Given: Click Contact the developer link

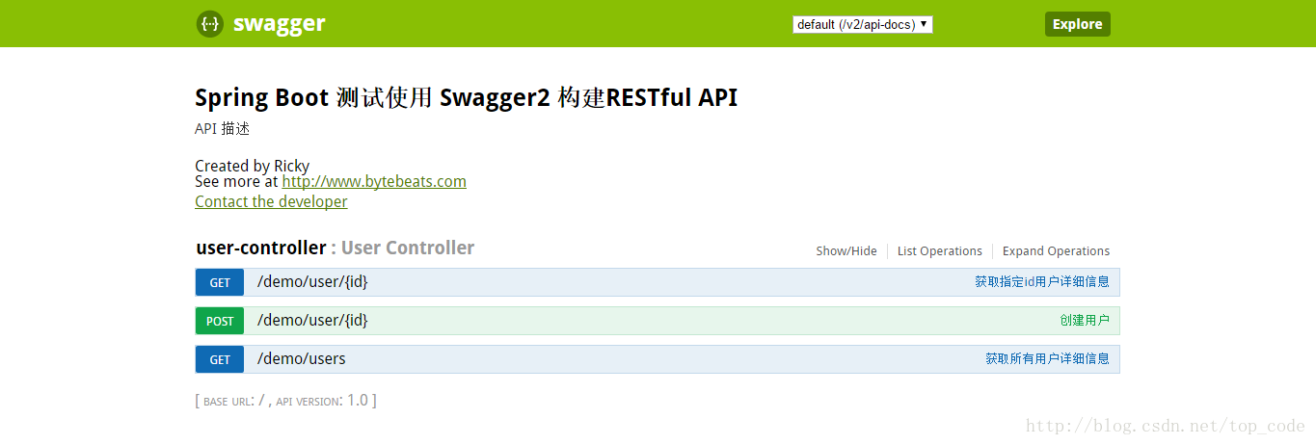Looking at the screenshot, I should click(271, 201).
